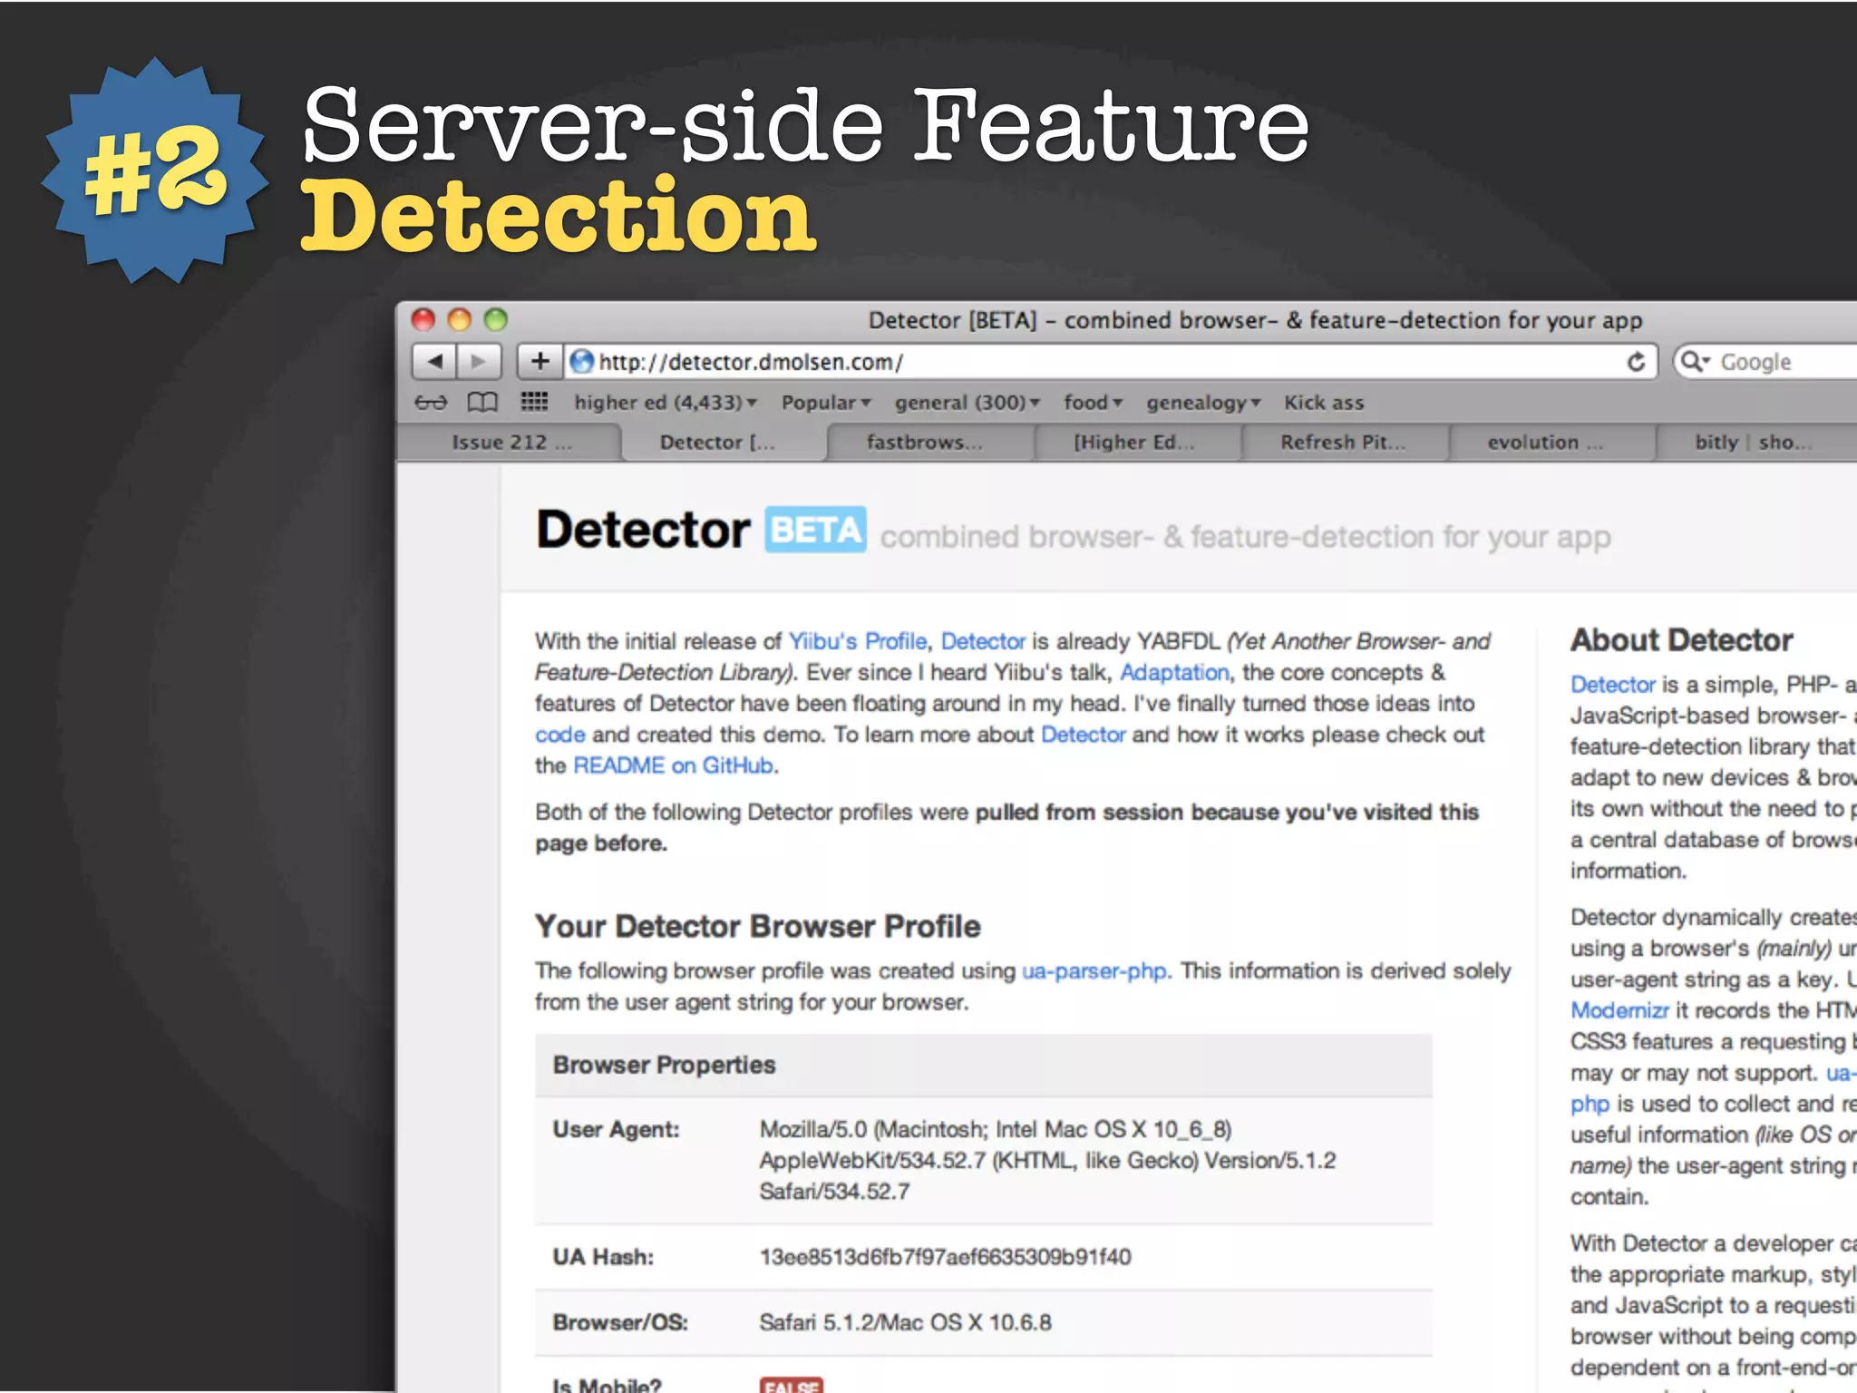
Task: Open the Popular bookmarks dropdown
Action: [825, 402]
